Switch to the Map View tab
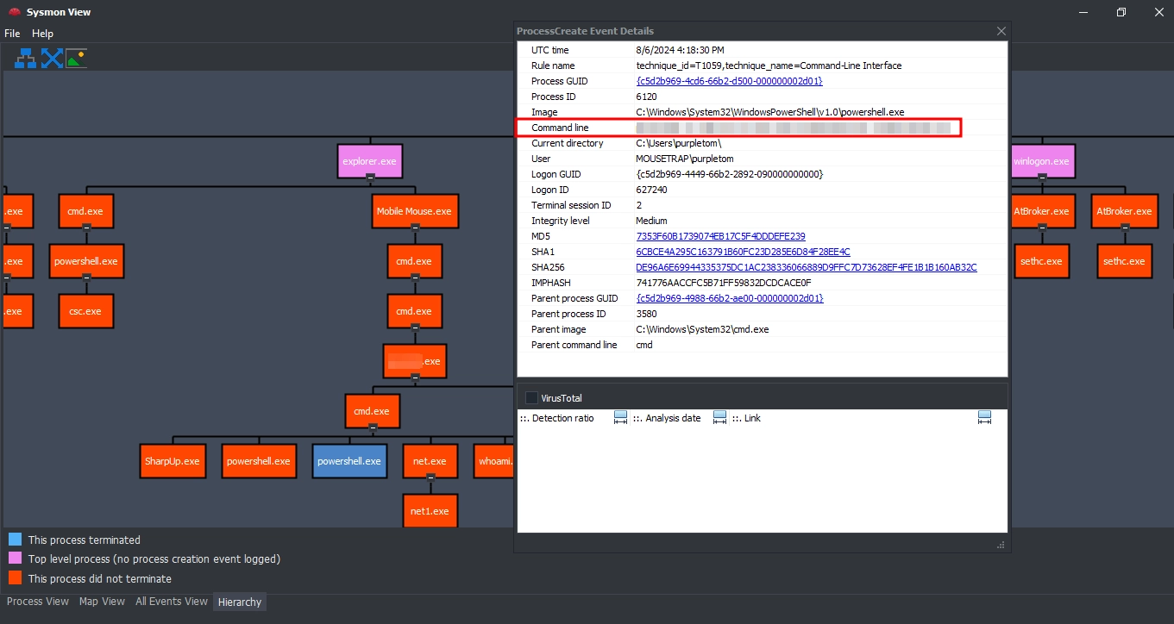The width and height of the screenshot is (1174, 624). (x=102, y=602)
